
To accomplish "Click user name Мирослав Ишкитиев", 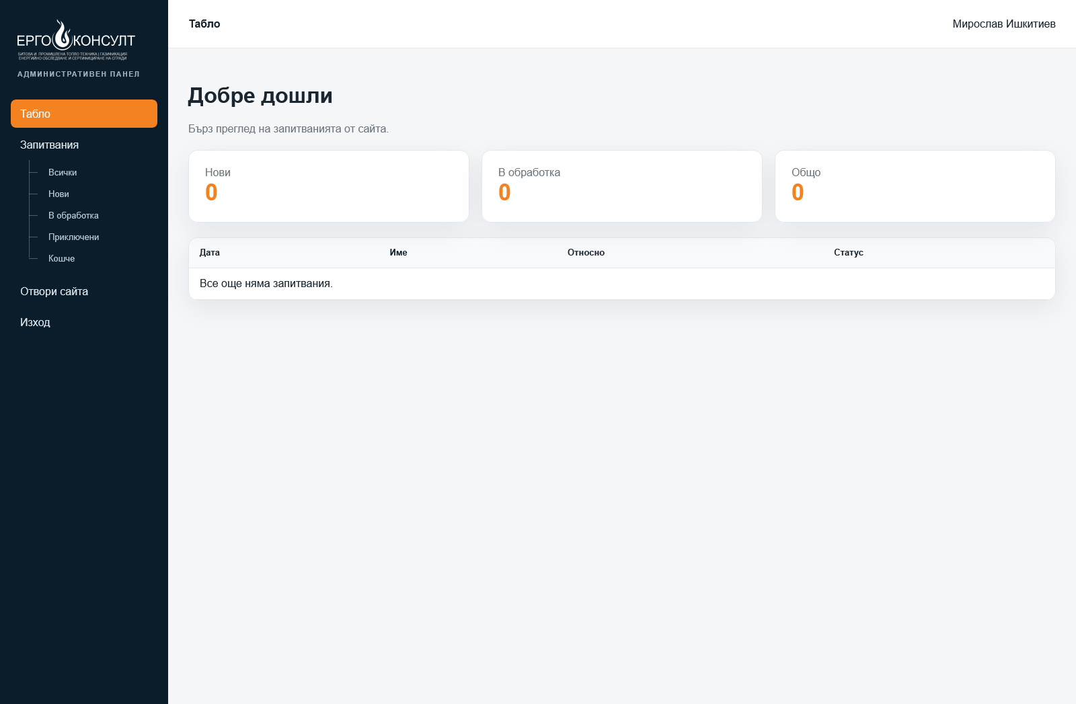I will pos(1004,24).
